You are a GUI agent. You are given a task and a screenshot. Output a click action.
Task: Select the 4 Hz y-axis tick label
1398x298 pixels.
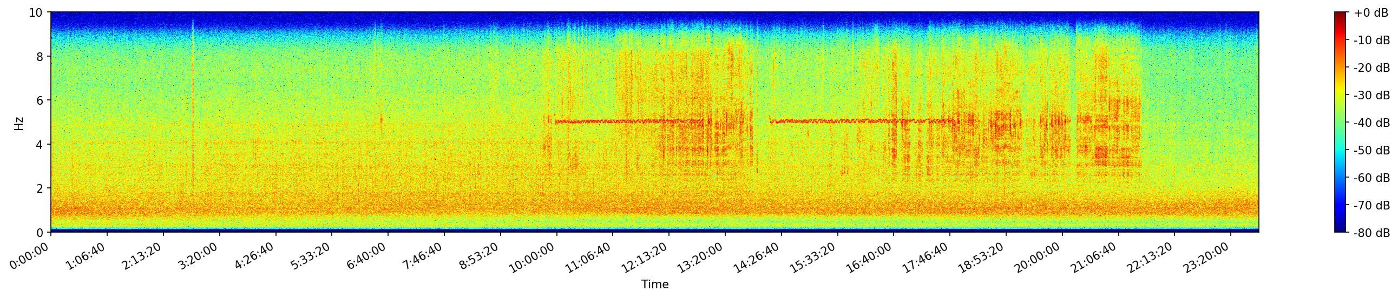point(40,144)
